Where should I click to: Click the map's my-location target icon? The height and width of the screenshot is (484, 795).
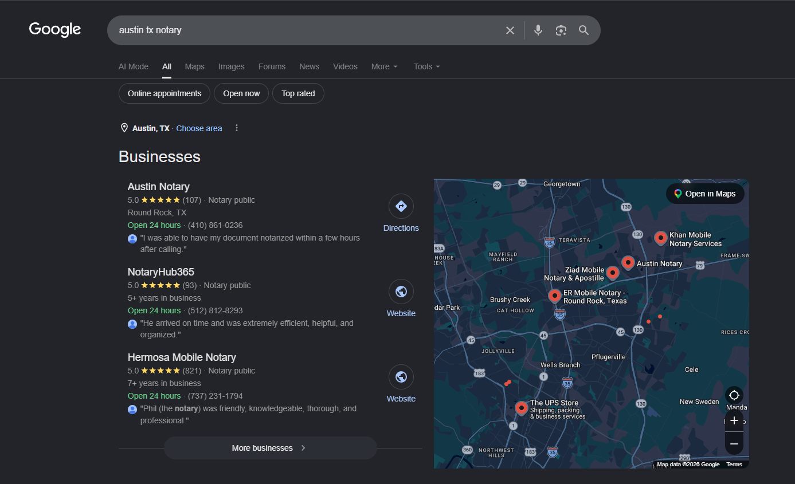[734, 395]
